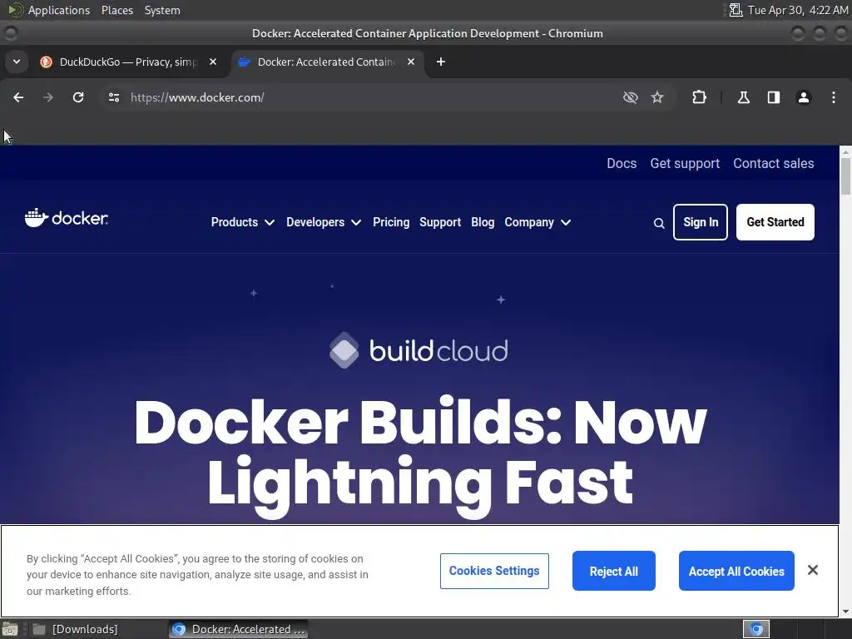Open the Places menu
Screen dimensions: 852x639
(x=116, y=10)
